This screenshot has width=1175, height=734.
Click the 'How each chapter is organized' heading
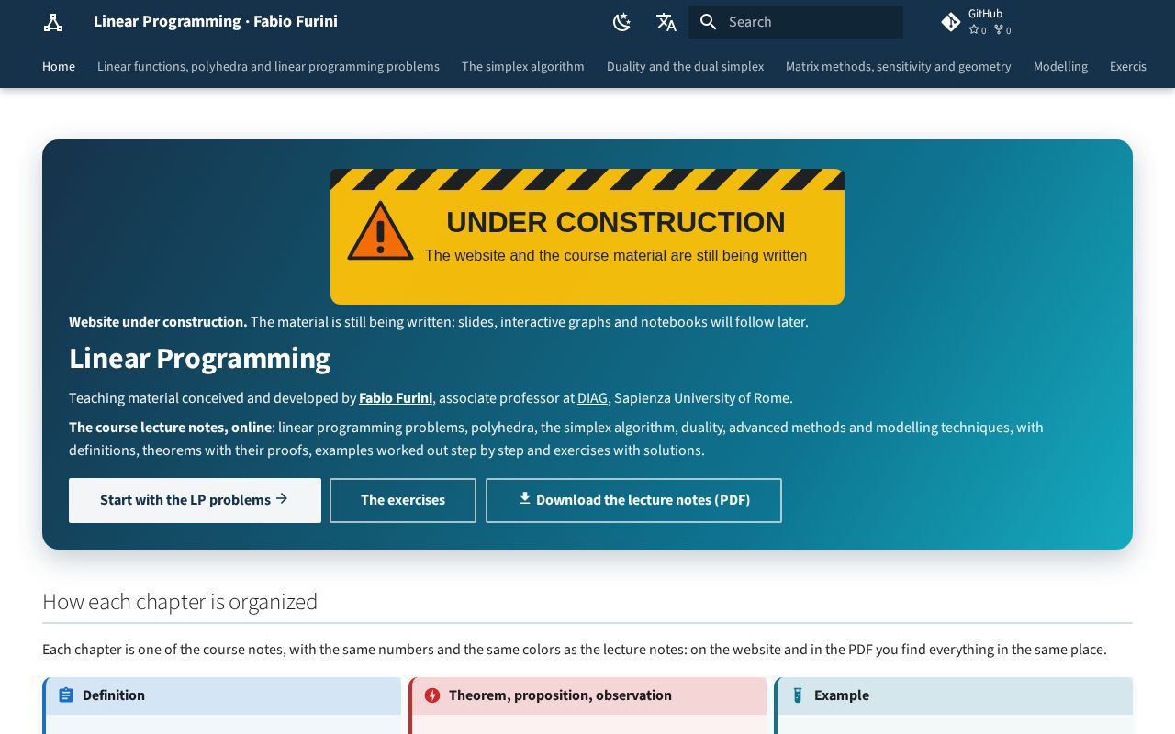click(180, 602)
